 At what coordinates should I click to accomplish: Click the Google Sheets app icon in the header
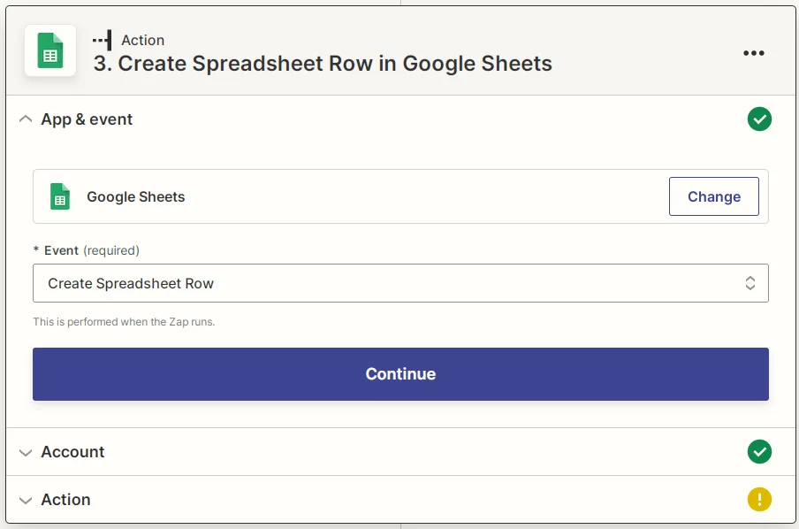click(x=49, y=50)
